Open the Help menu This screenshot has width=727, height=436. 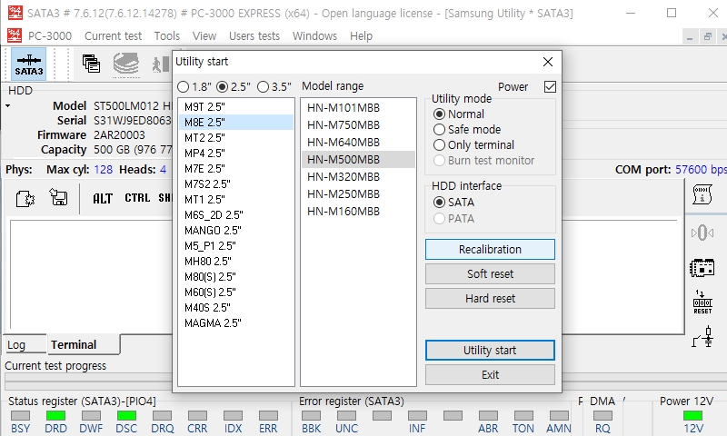(x=361, y=35)
